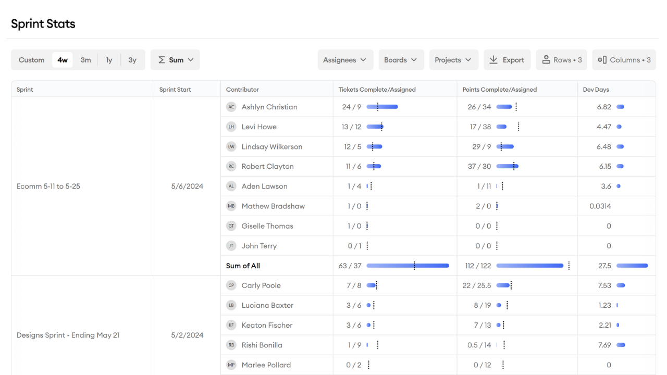Open Mathew Bradshaw contributor link
667x375 pixels.
click(x=273, y=206)
